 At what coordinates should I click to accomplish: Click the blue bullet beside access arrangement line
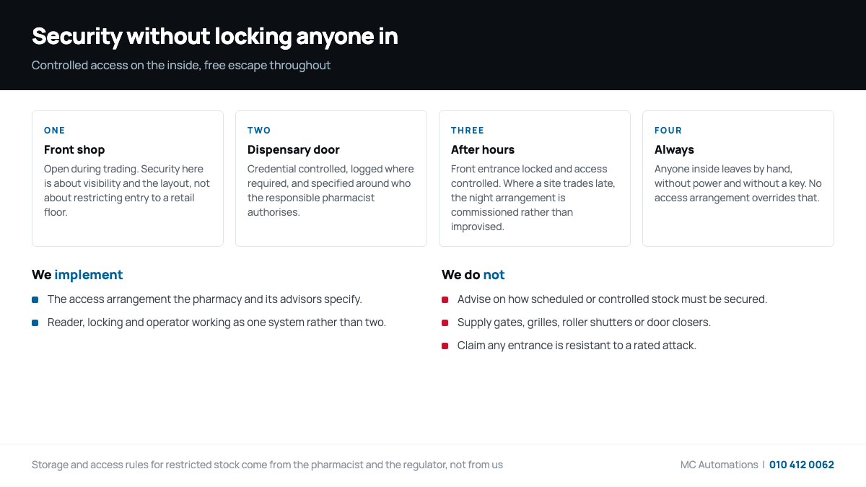[35, 299]
